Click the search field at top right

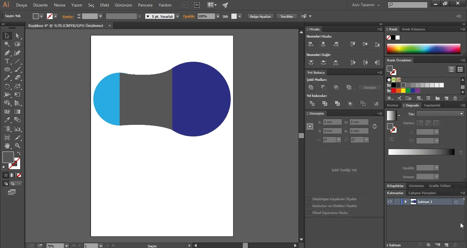(408, 5)
